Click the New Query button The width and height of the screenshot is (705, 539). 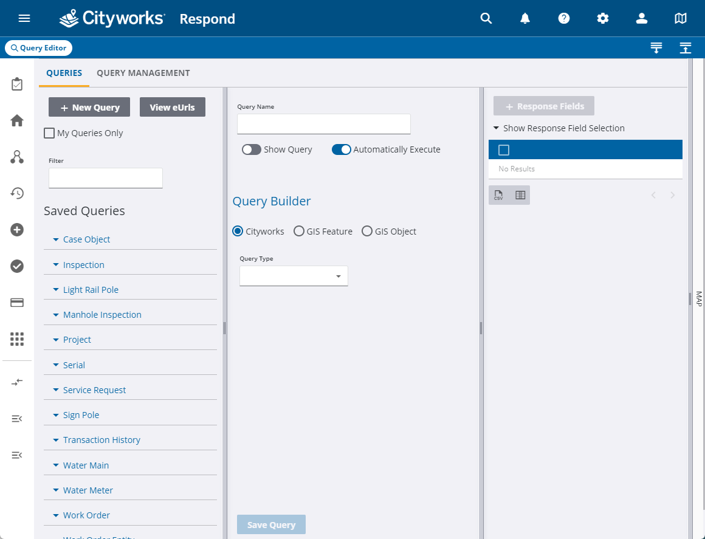pos(89,108)
